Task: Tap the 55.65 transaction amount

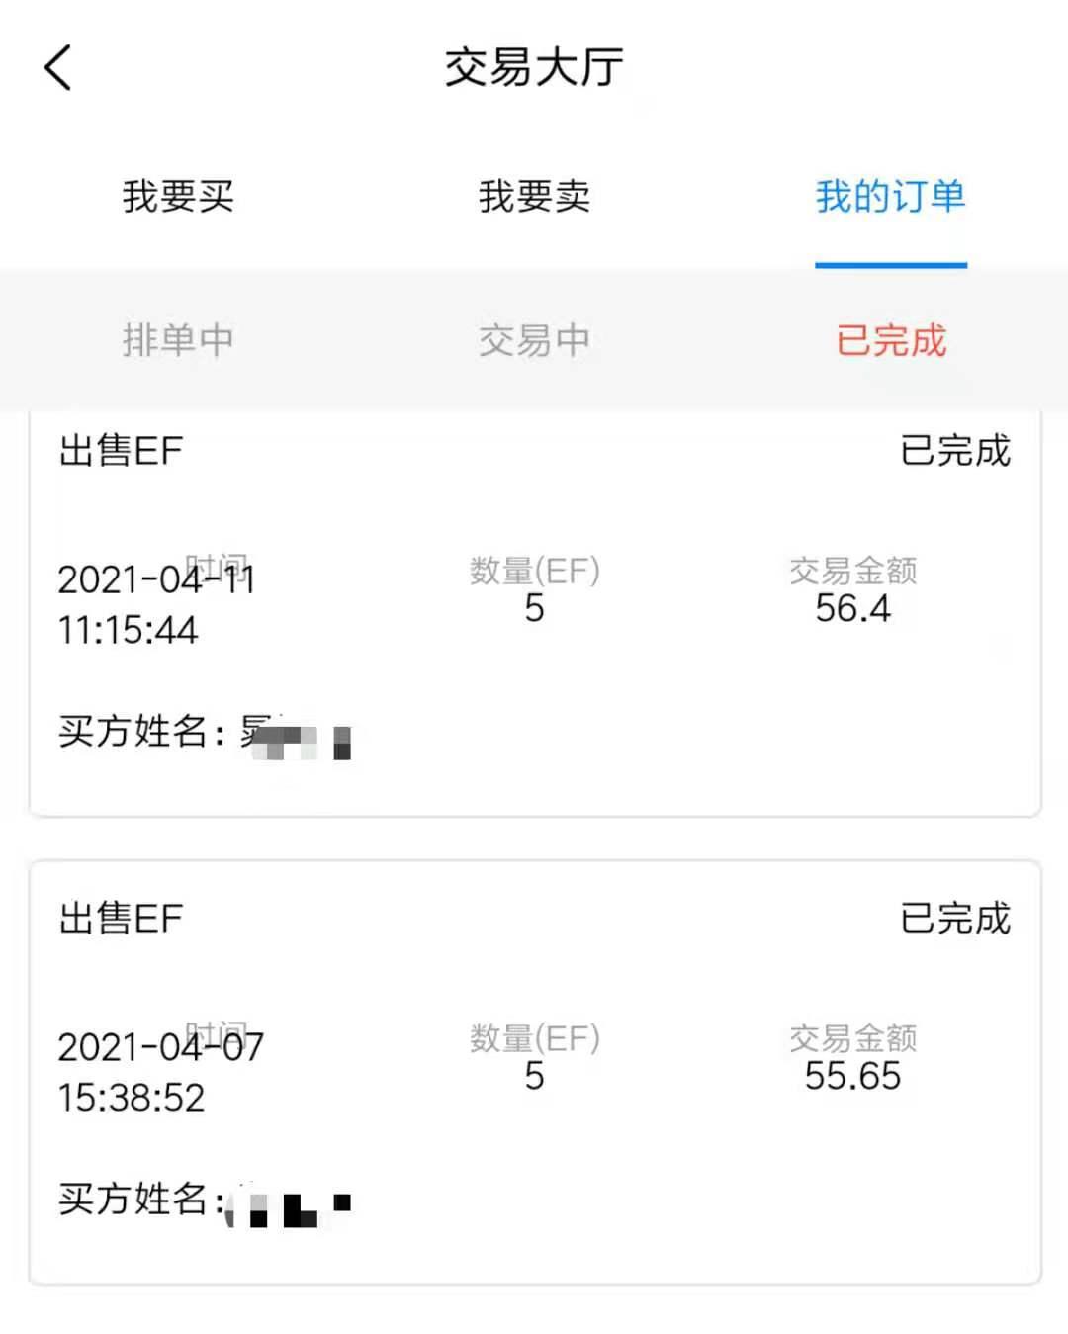Action: 852,1076
